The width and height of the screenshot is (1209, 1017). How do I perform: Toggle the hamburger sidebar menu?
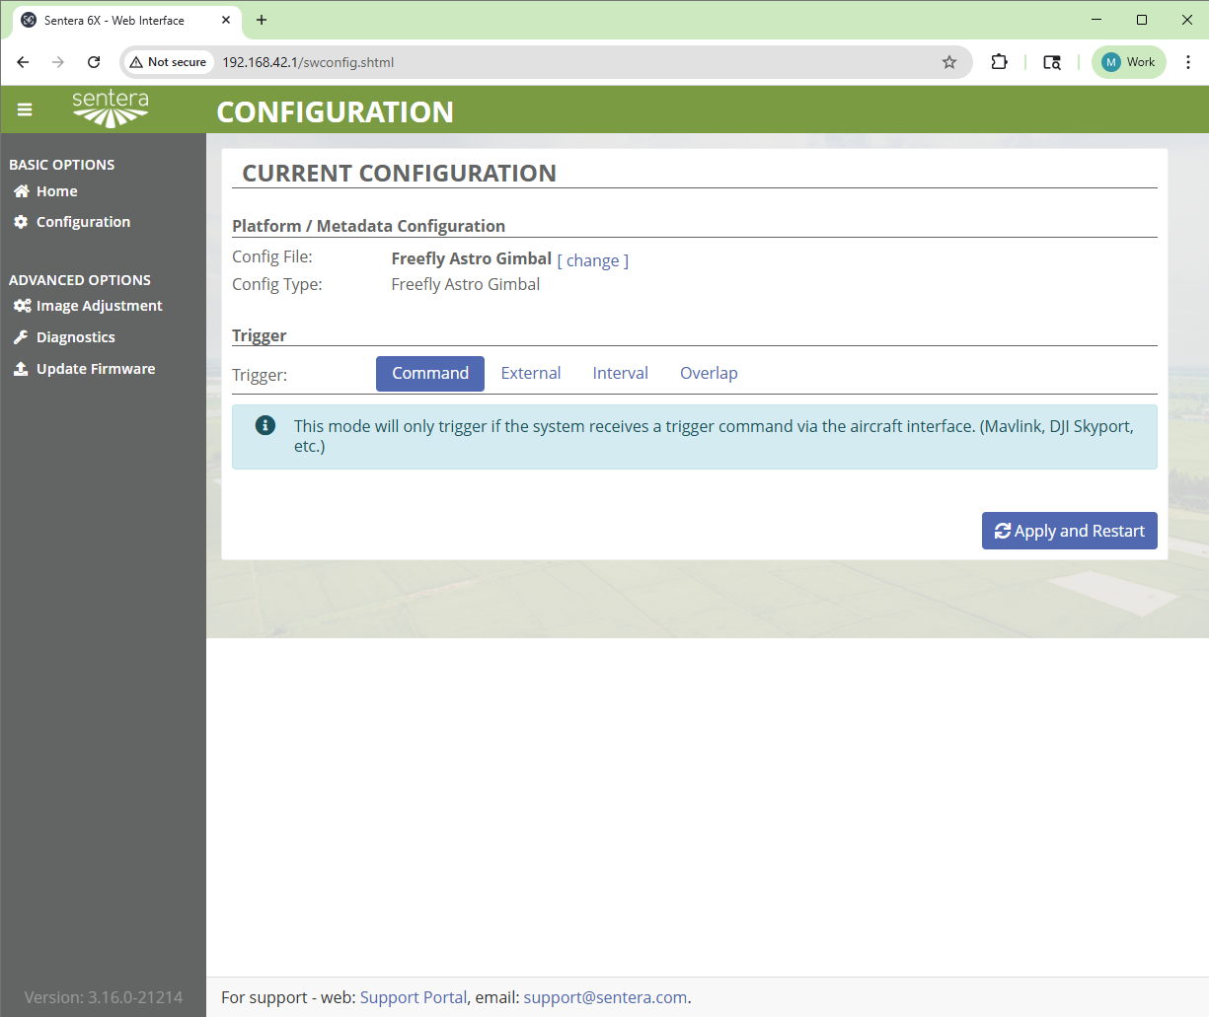[25, 109]
